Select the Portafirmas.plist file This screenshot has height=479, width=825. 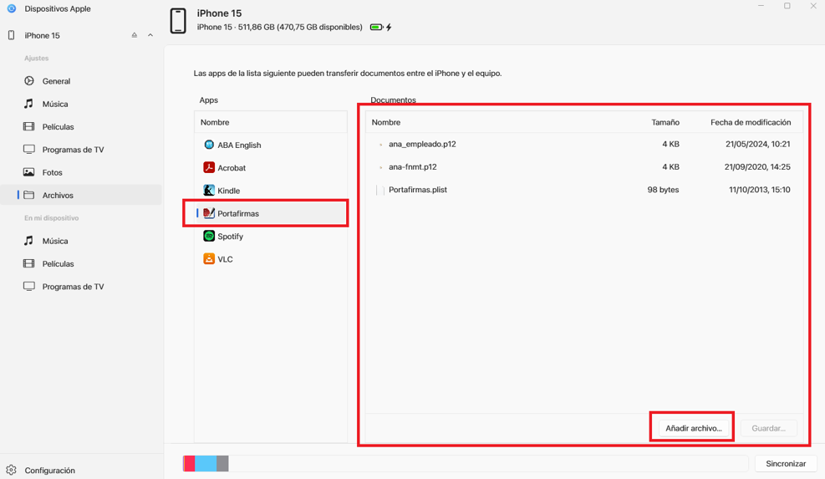tap(584, 190)
